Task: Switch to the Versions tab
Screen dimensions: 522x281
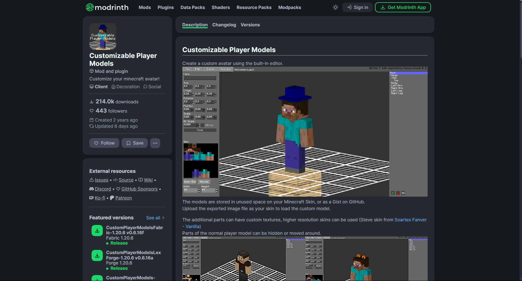Action: click(x=250, y=25)
